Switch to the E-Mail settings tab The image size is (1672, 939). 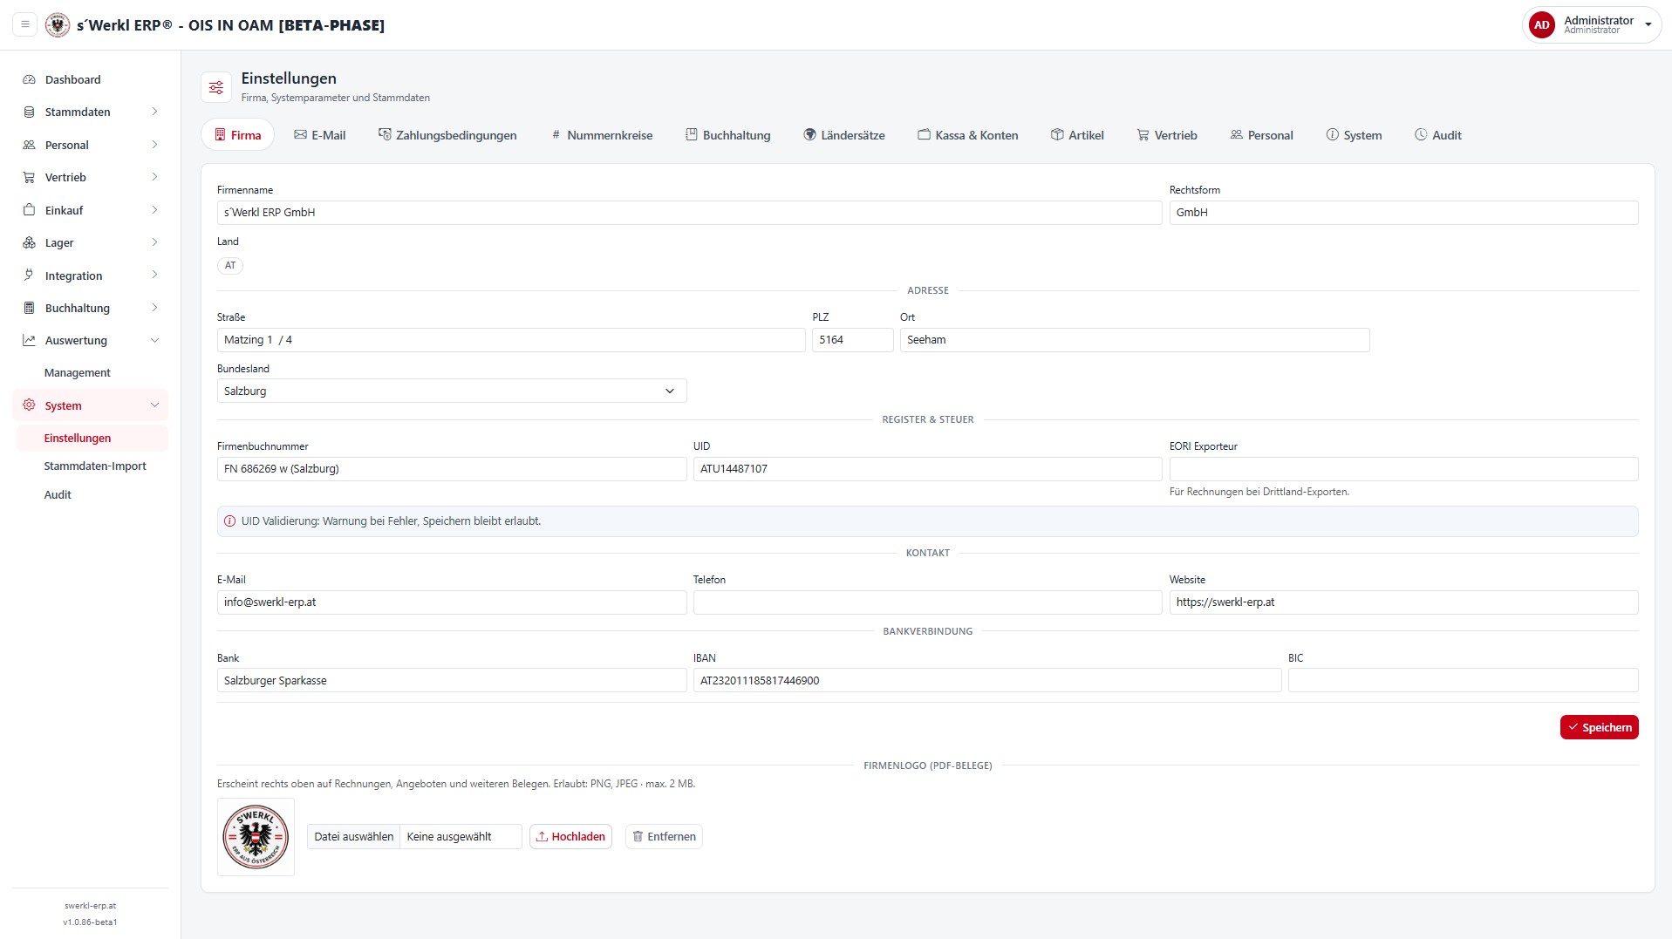click(320, 135)
